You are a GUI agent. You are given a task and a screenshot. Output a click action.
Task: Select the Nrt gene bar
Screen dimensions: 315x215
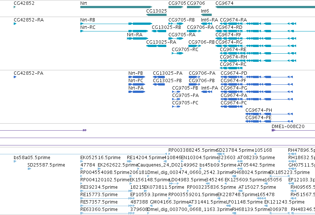(x=116, y=7)
